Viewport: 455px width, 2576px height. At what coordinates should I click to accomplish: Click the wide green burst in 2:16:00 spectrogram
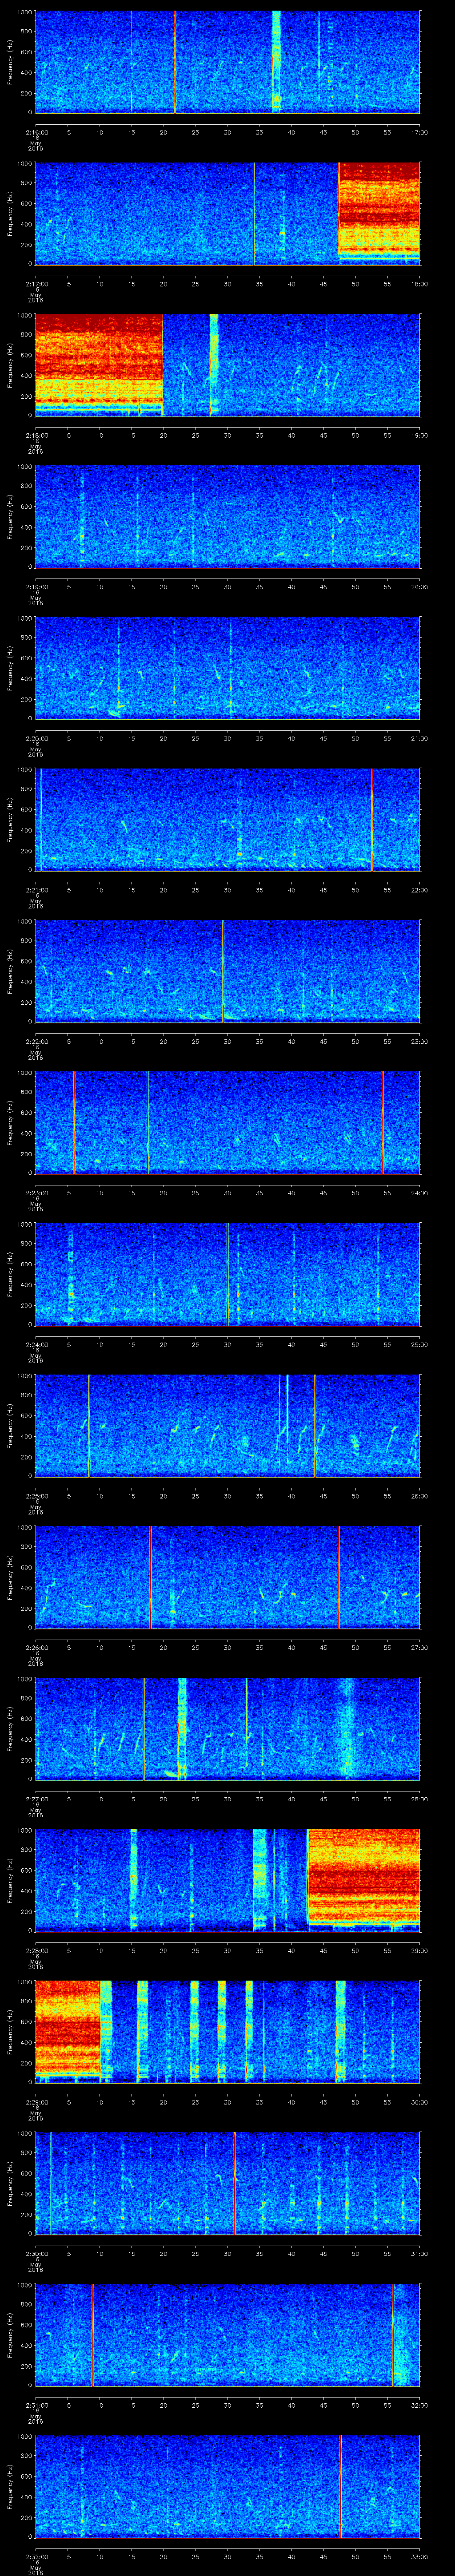pos(276,62)
